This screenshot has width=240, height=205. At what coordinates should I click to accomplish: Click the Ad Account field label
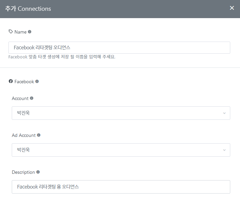click(x=24, y=135)
